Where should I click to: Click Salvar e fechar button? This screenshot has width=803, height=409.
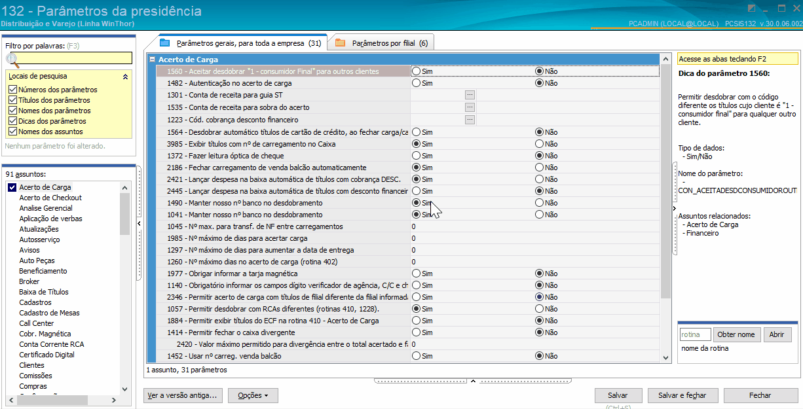pyautogui.click(x=682, y=395)
